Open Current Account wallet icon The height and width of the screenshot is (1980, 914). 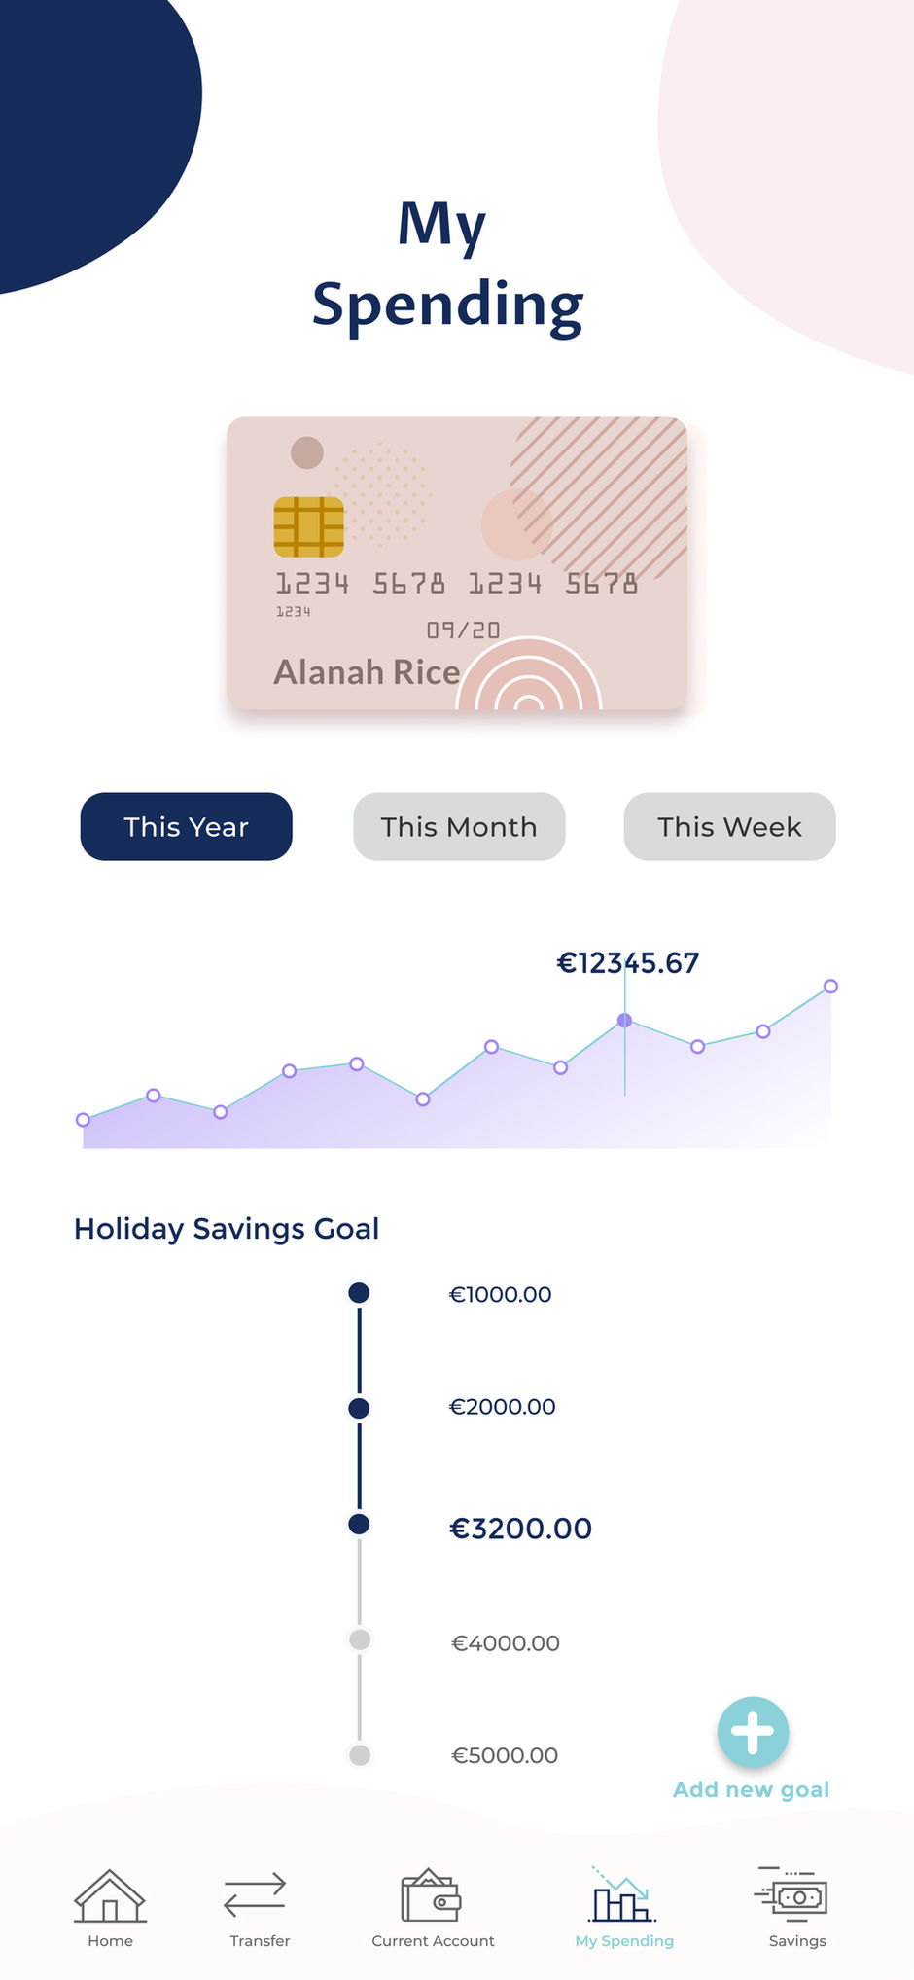432,1895
